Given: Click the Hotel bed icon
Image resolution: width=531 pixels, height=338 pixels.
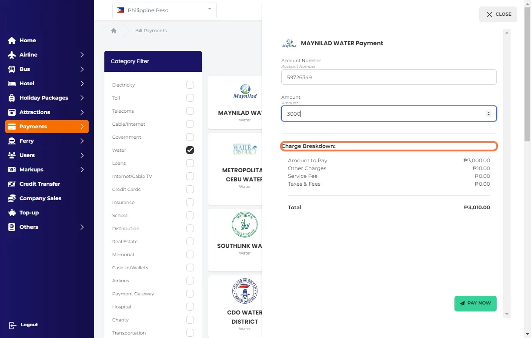Looking at the screenshot, I should point(12,84).
